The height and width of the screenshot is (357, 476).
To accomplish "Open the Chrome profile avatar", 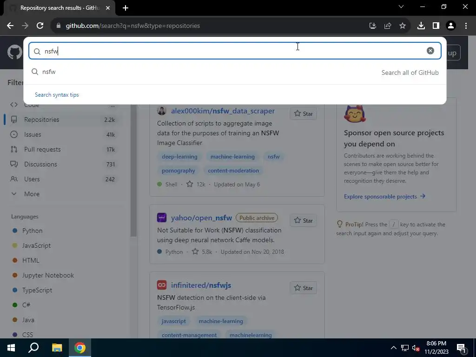I will pyautogui.click(x=451, y=26).
